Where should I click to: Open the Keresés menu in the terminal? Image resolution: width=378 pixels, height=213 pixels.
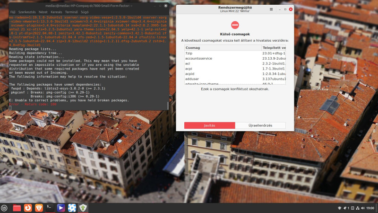56,12
